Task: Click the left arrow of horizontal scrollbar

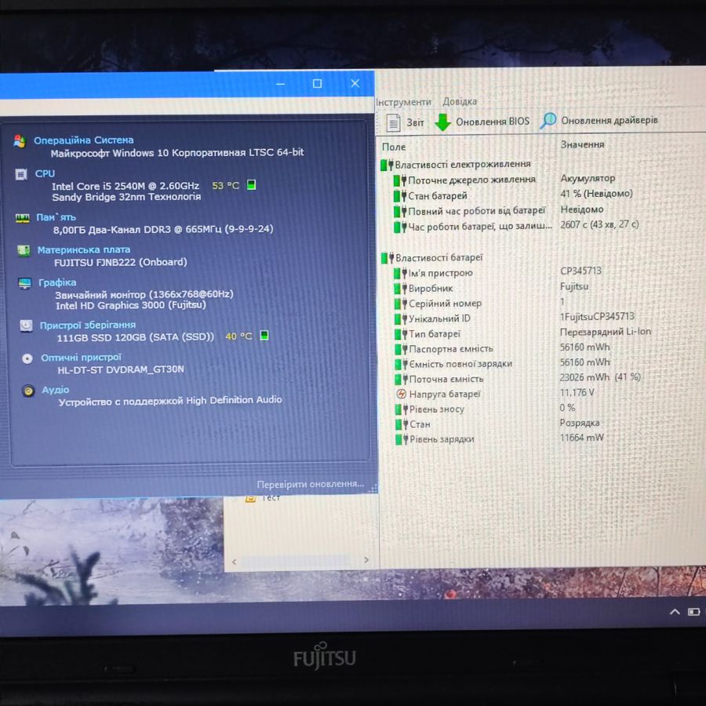Action: click(234, 561)
